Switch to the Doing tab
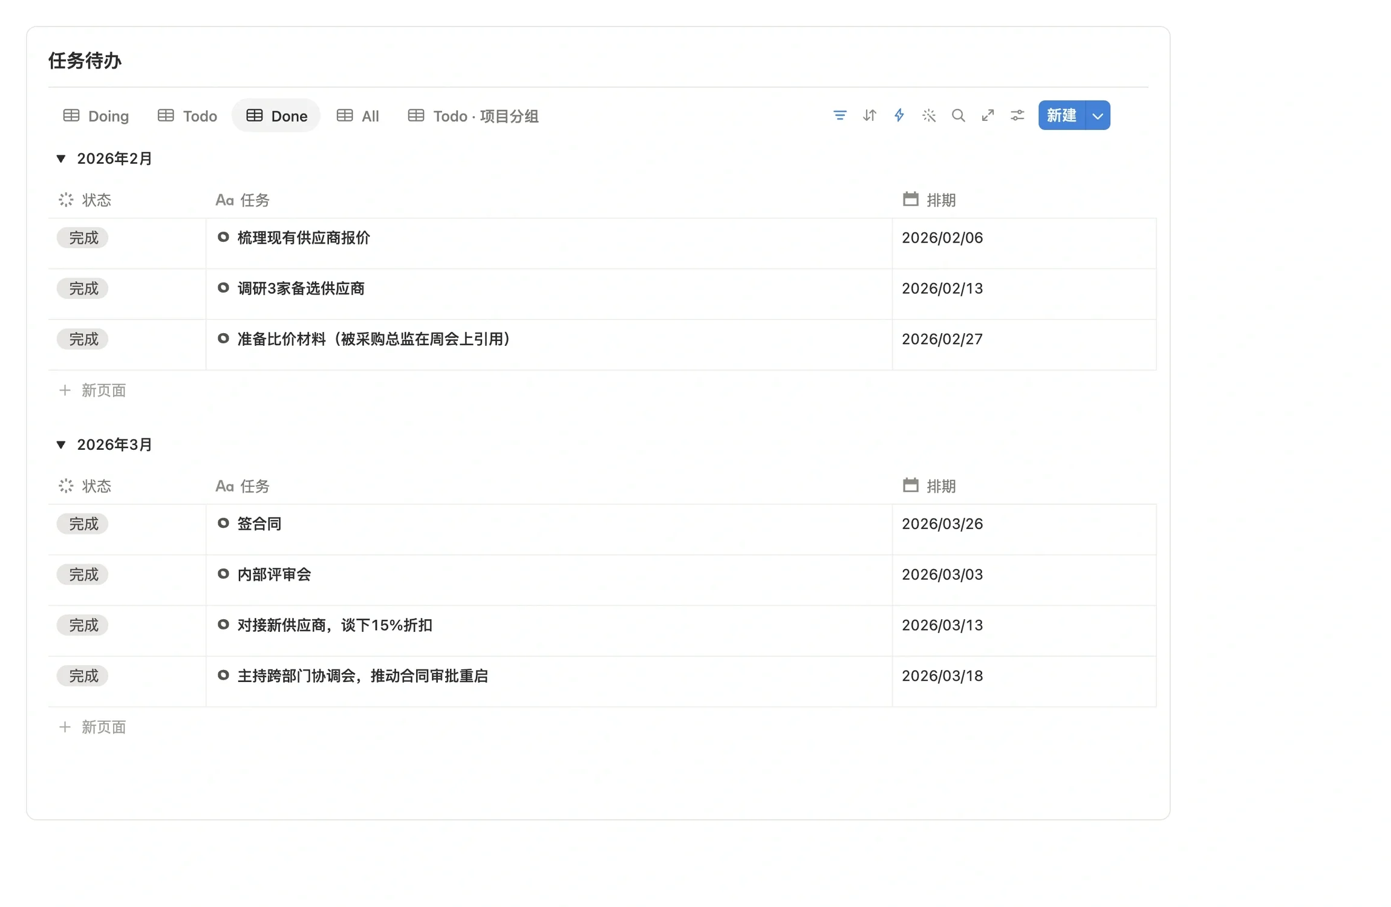1391x907 pixels. (96, 116)
